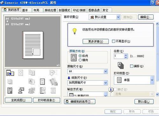Click the greyed letter A page with arrow icon
Screen dimensions: 159x116
click(32, 82)
